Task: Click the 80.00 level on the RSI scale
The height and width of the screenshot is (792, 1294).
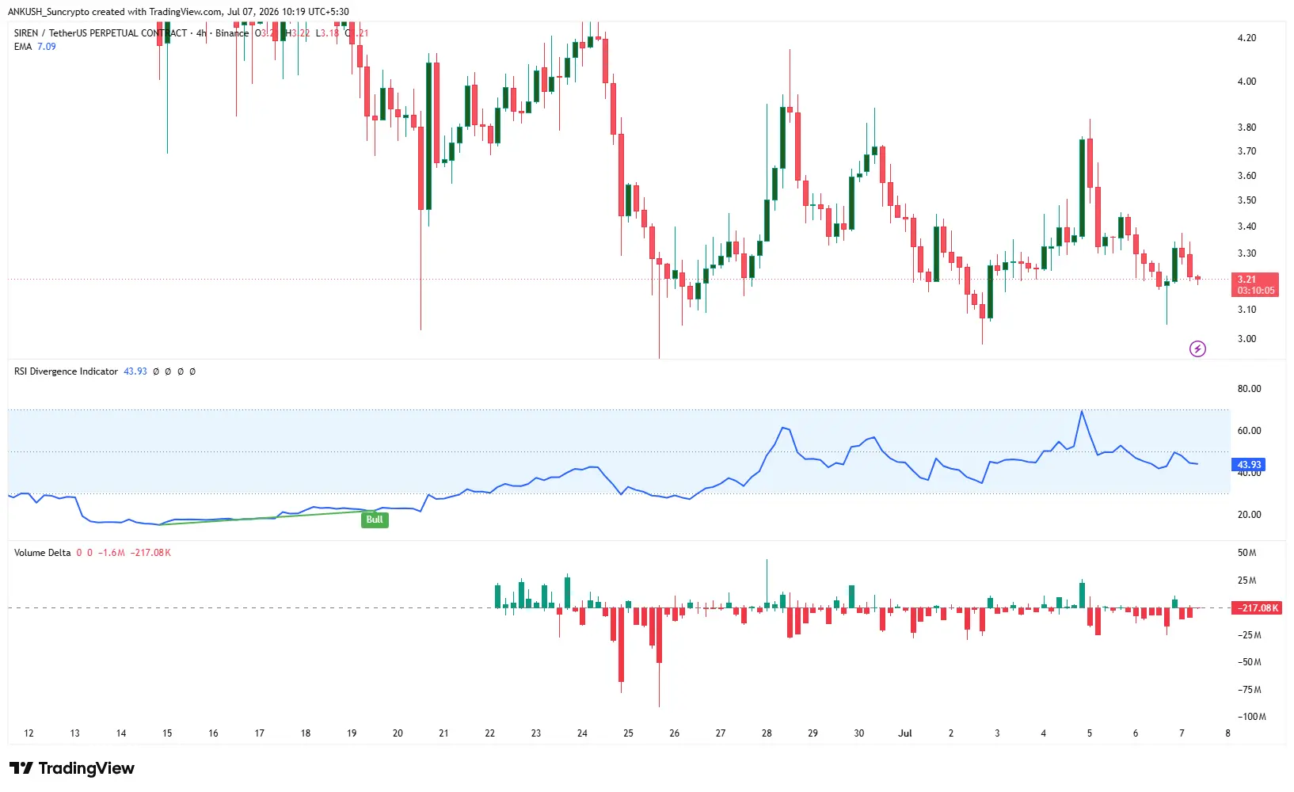Action: pos(1249,389)
